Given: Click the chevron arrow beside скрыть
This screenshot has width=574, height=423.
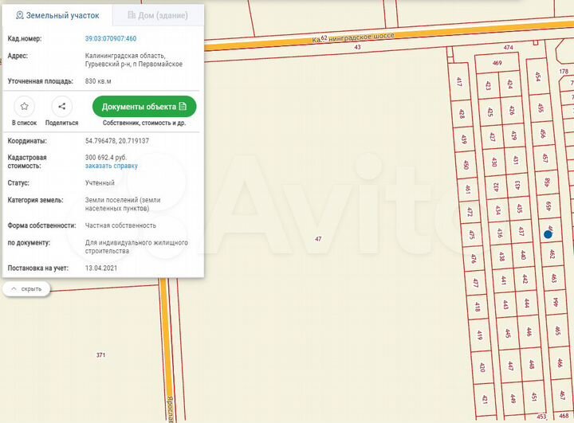Looking at the screenshot, I should click(x=14, y=288).
